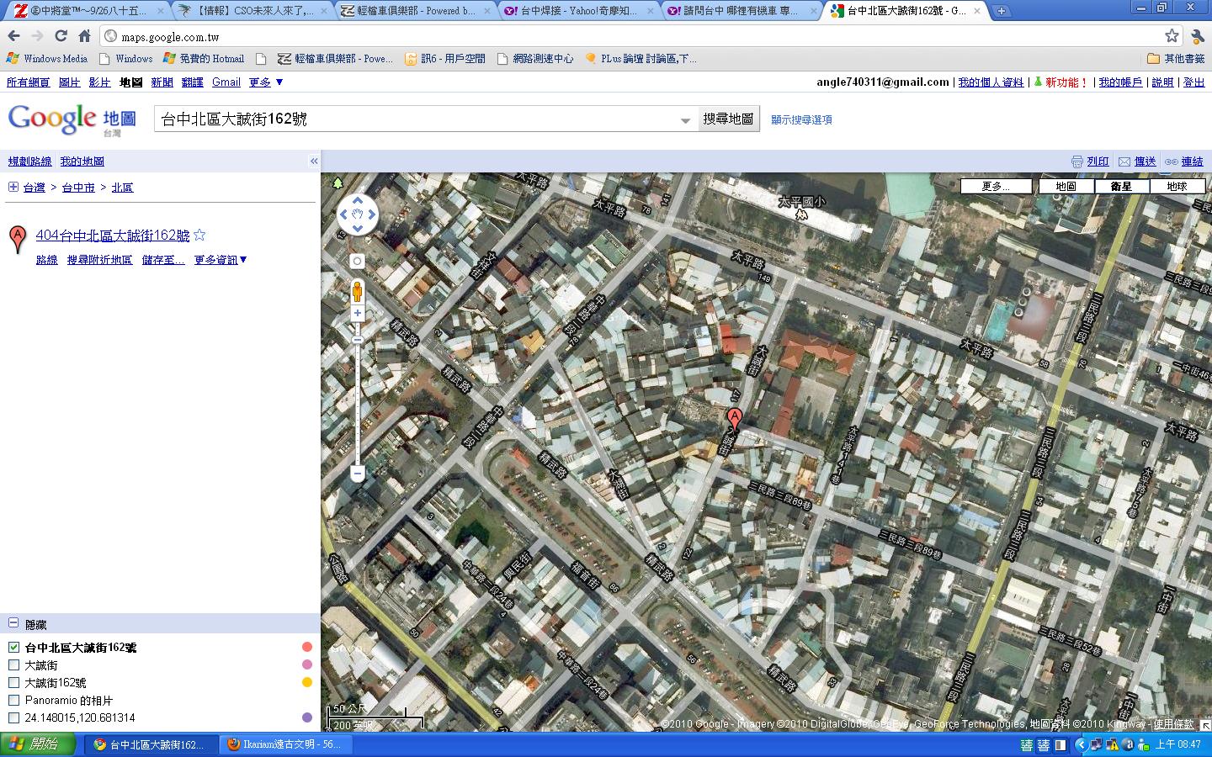Open 圖片 in the Google top bar

pos(69,82)
